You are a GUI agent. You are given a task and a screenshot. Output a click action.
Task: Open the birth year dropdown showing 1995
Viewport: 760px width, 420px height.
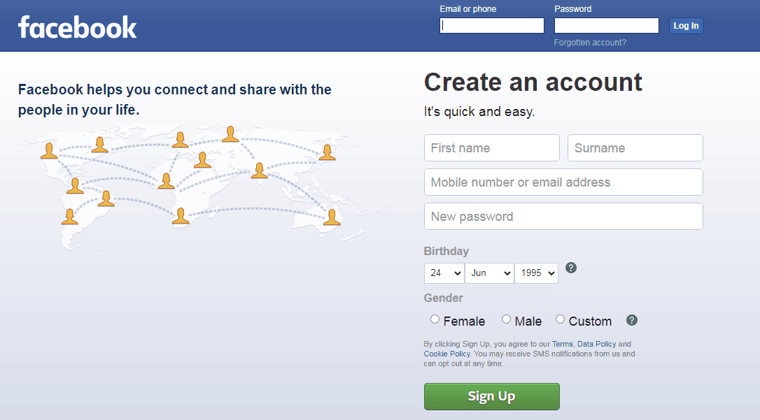536,273
